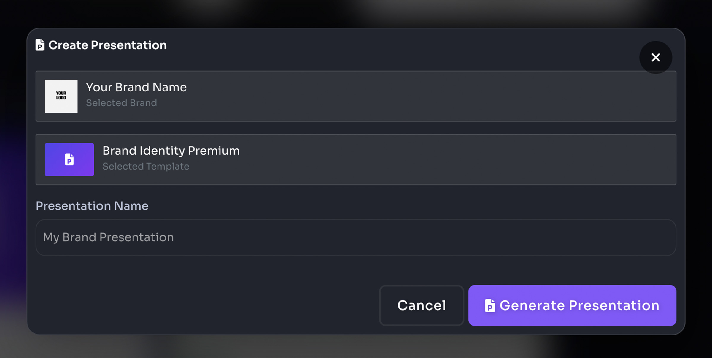This screenshot has height=358, width=712.
Task: Select the Your Brand Name brand card
Action: click(356, 96)
